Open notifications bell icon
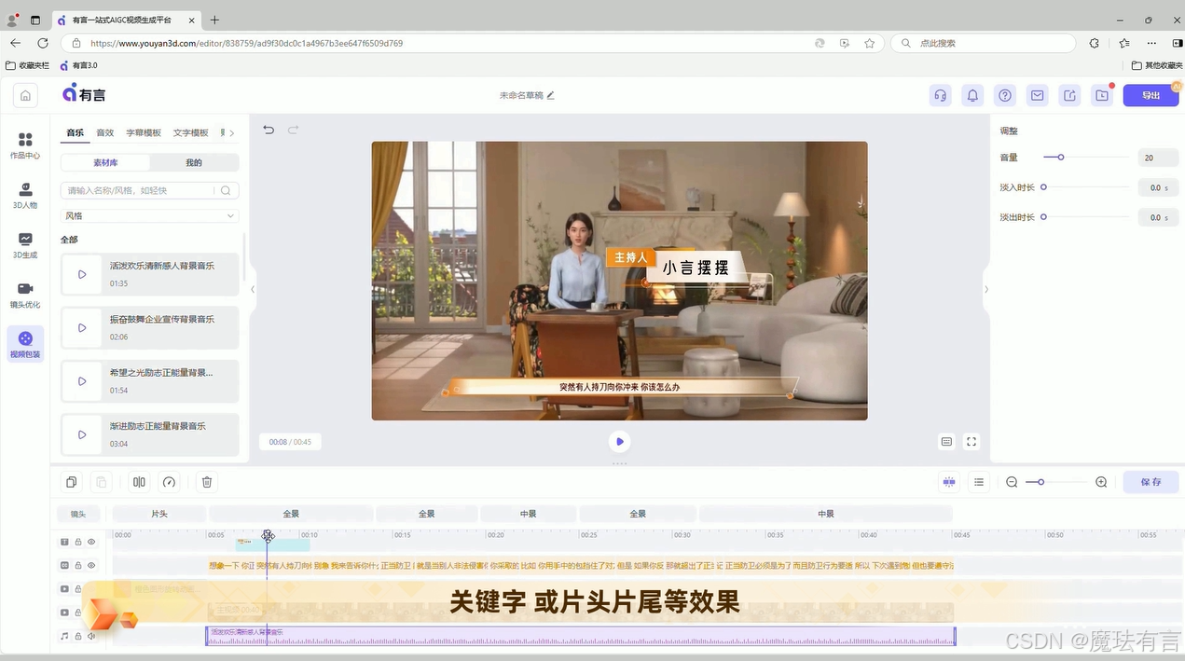Viewport: 1185px width, 661px height. [972, 95]
